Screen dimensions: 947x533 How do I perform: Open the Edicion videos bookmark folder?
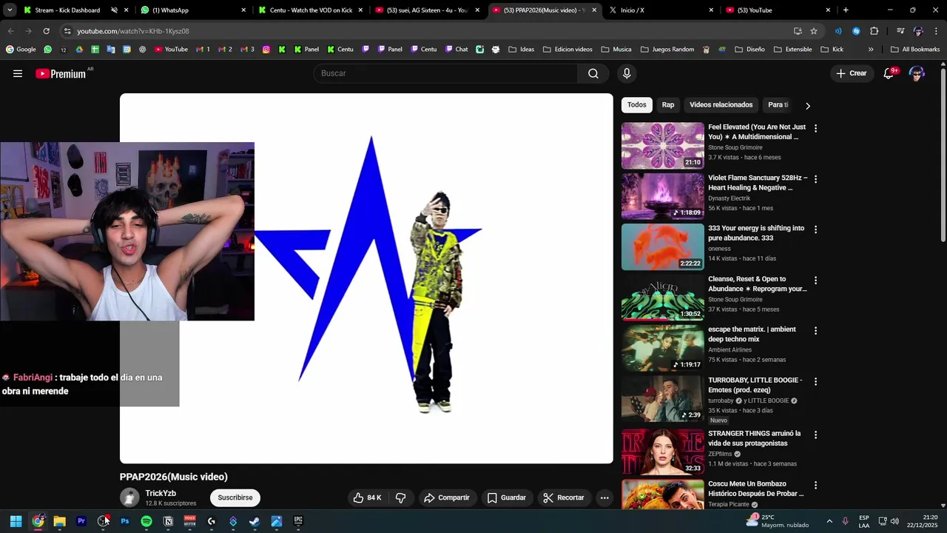[567, 50]
